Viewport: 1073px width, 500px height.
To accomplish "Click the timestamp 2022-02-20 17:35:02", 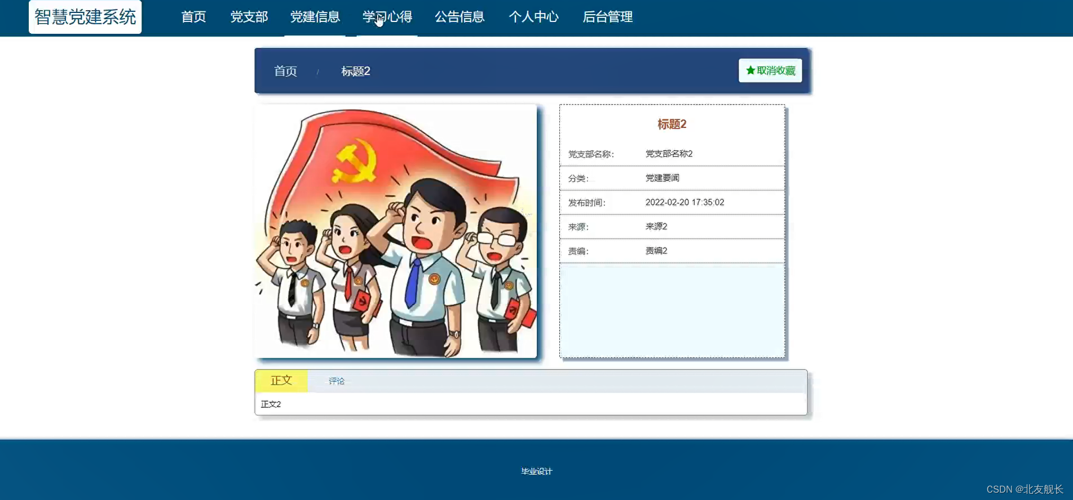I will (685, 202).
